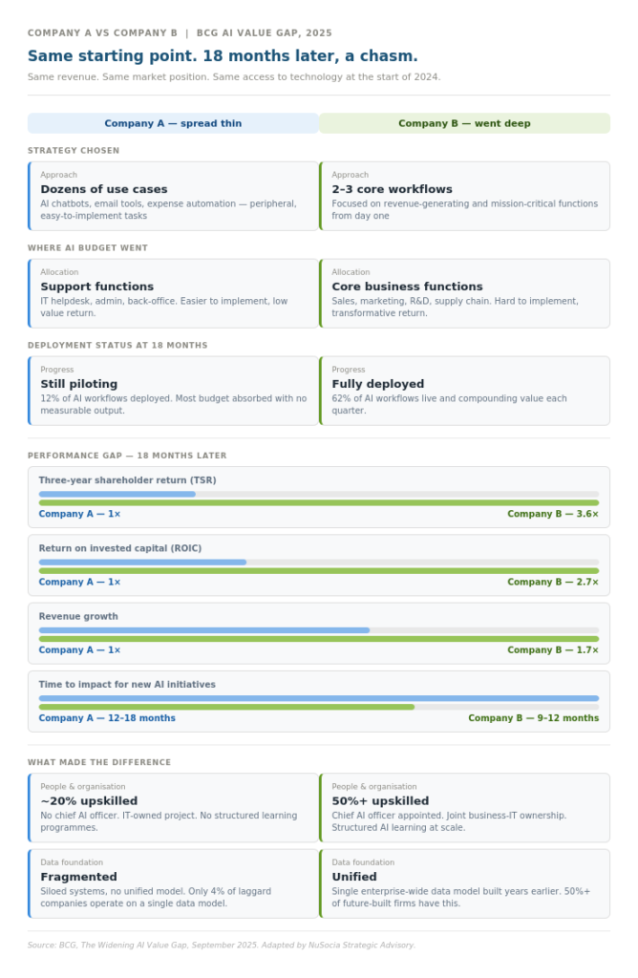This screenshot has height=978, width=638.
Task: Open the ~20% upskilled card
Action: click(x=173, y=807)
